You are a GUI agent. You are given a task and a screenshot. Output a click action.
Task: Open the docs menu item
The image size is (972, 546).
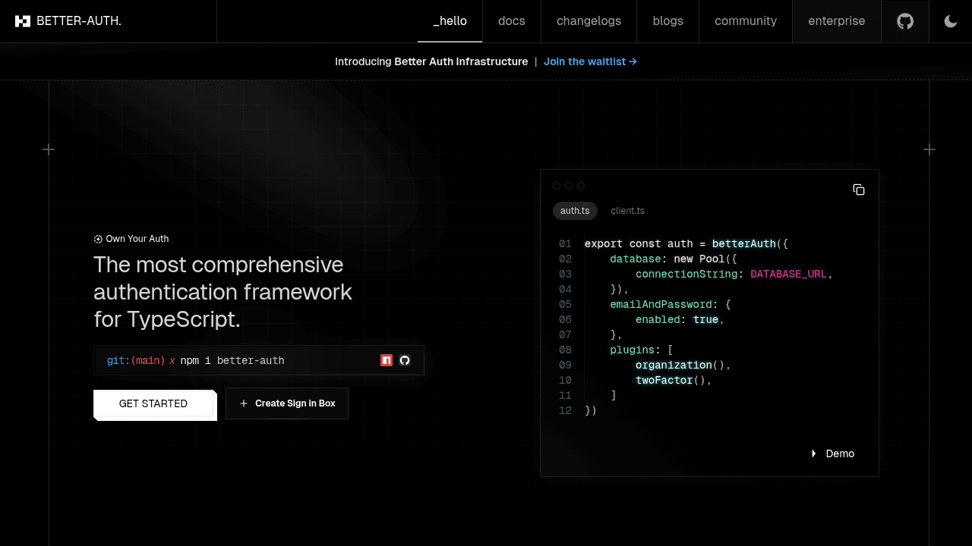(511, 20)
